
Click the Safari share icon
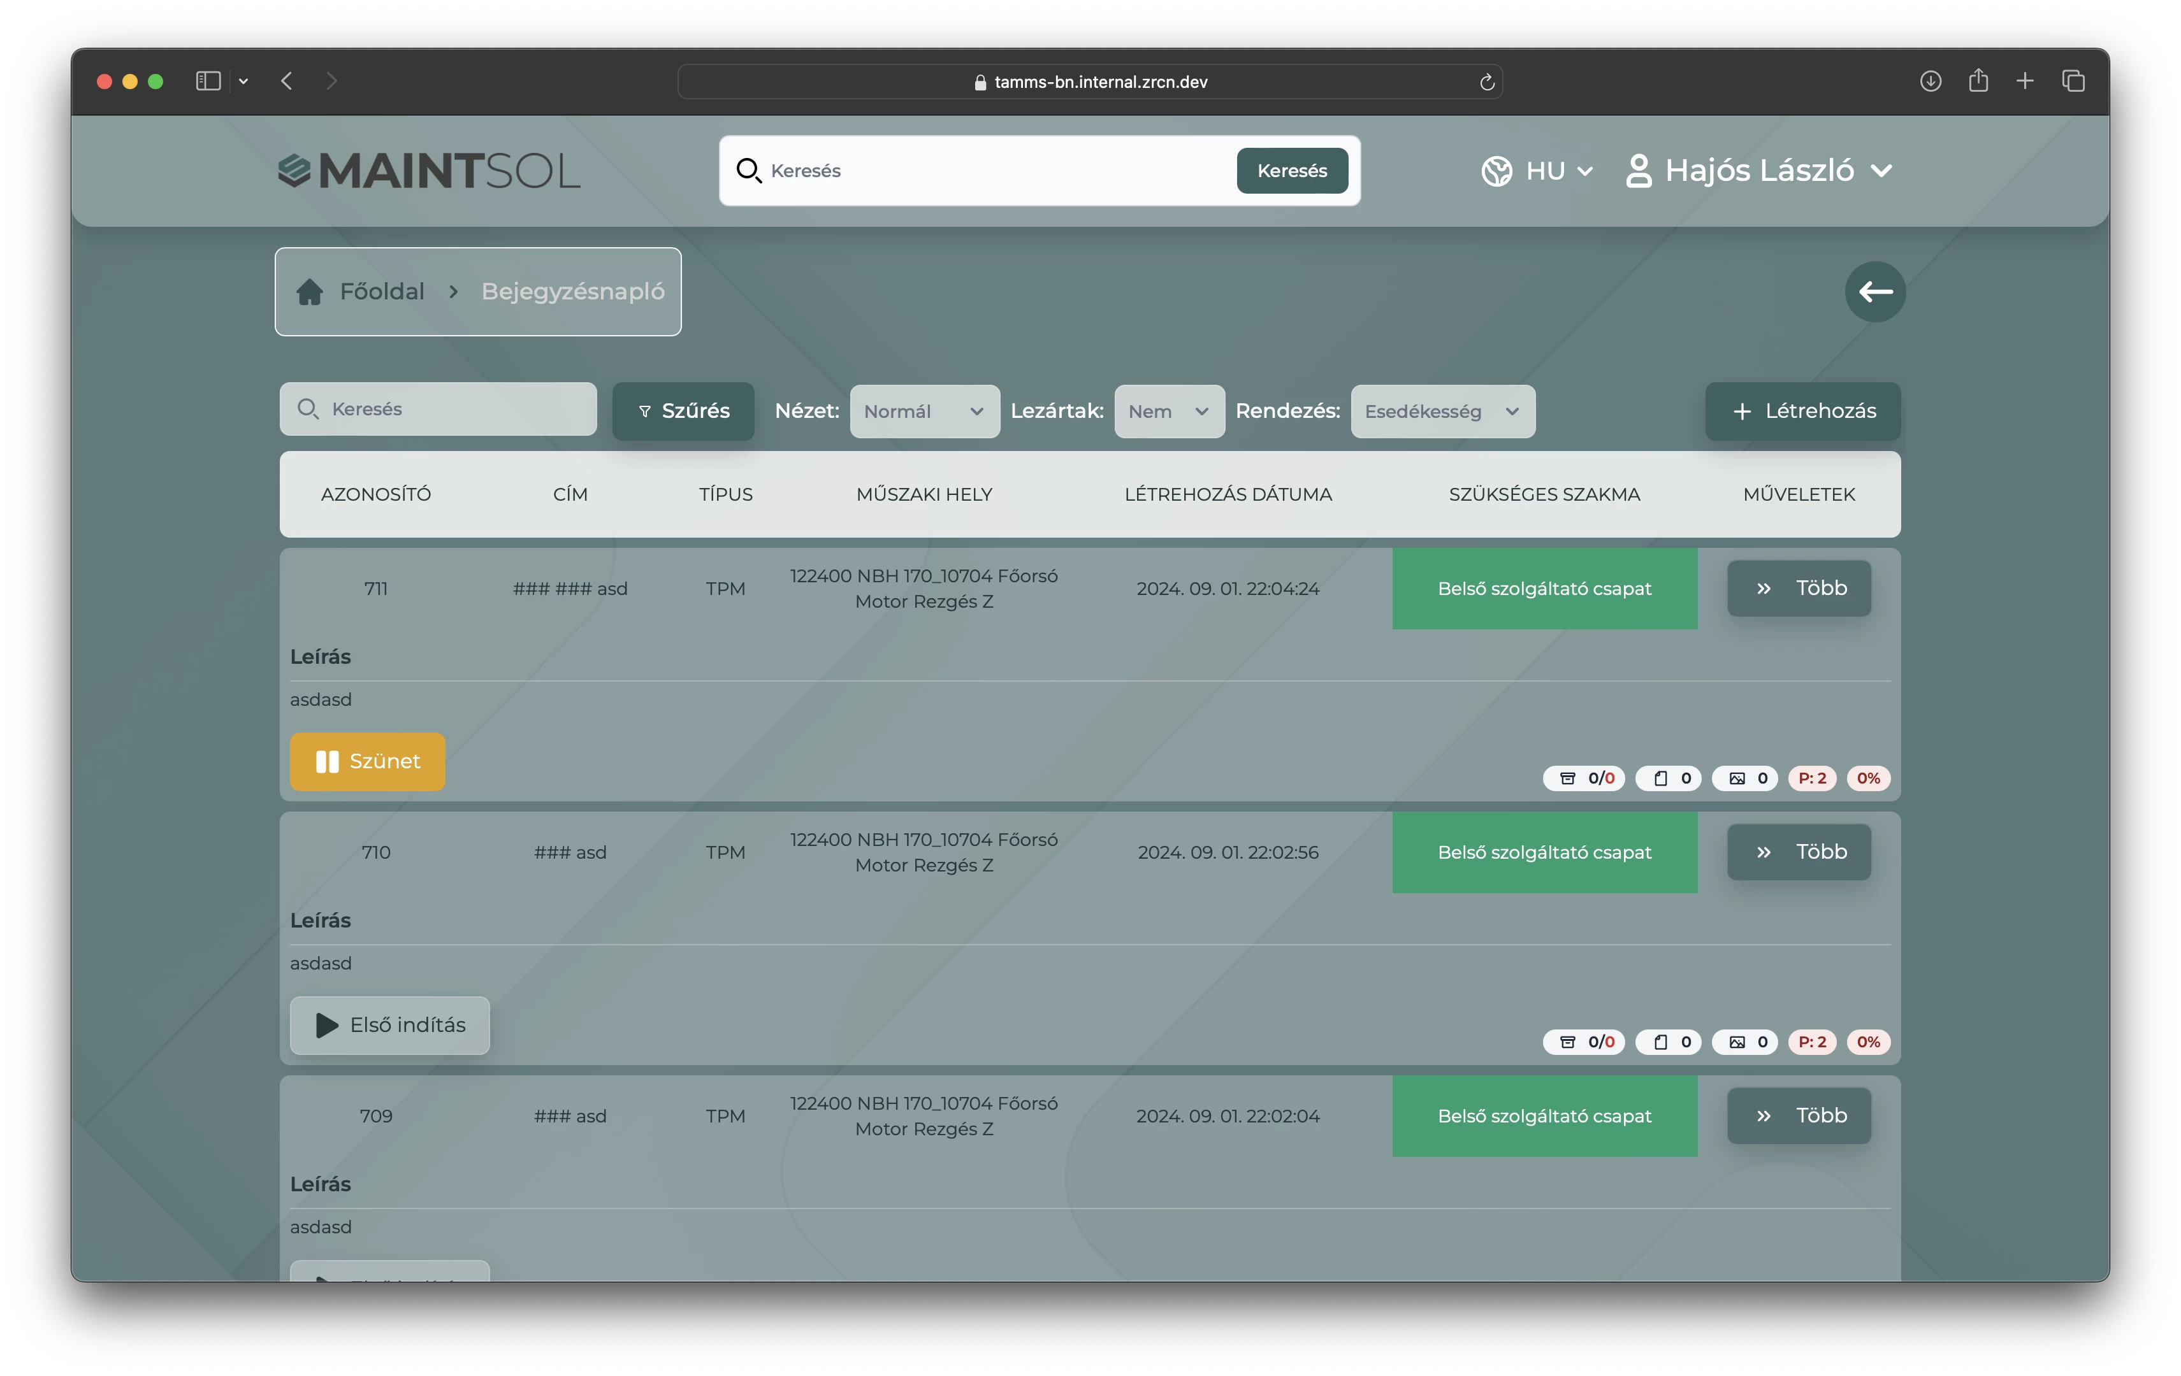point(1978,80)
